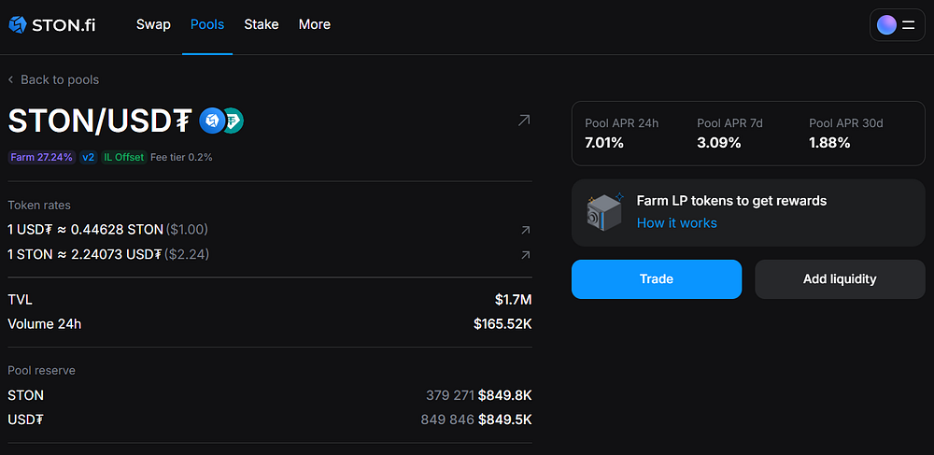Click the USD₮ token icon

pyautogui.click(x=234, y=121)
